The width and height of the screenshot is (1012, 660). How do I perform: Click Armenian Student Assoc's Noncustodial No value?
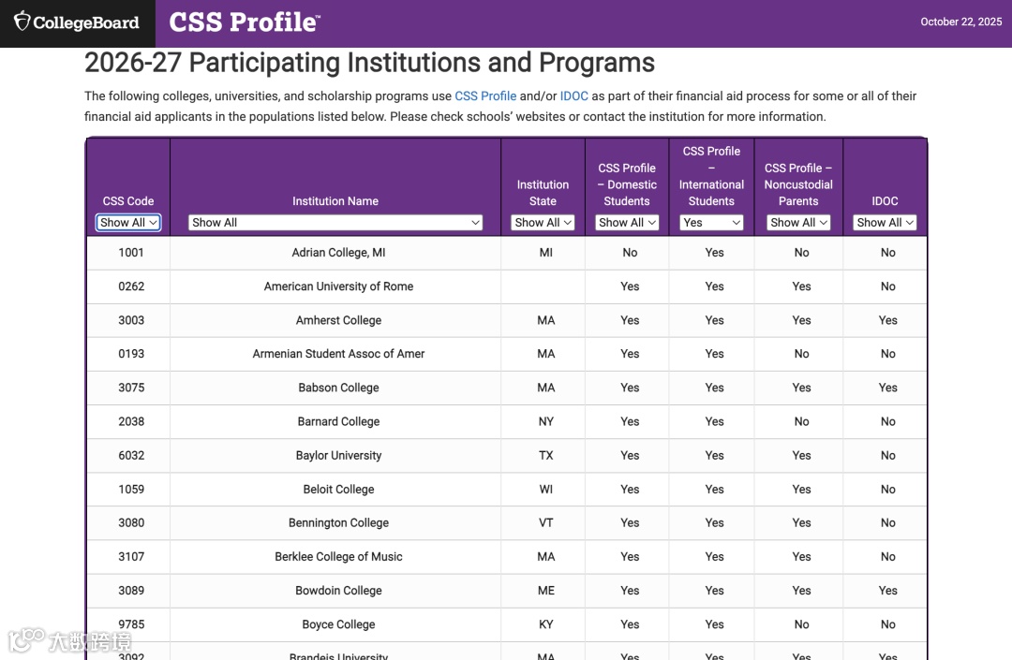[x=801, y=354]
